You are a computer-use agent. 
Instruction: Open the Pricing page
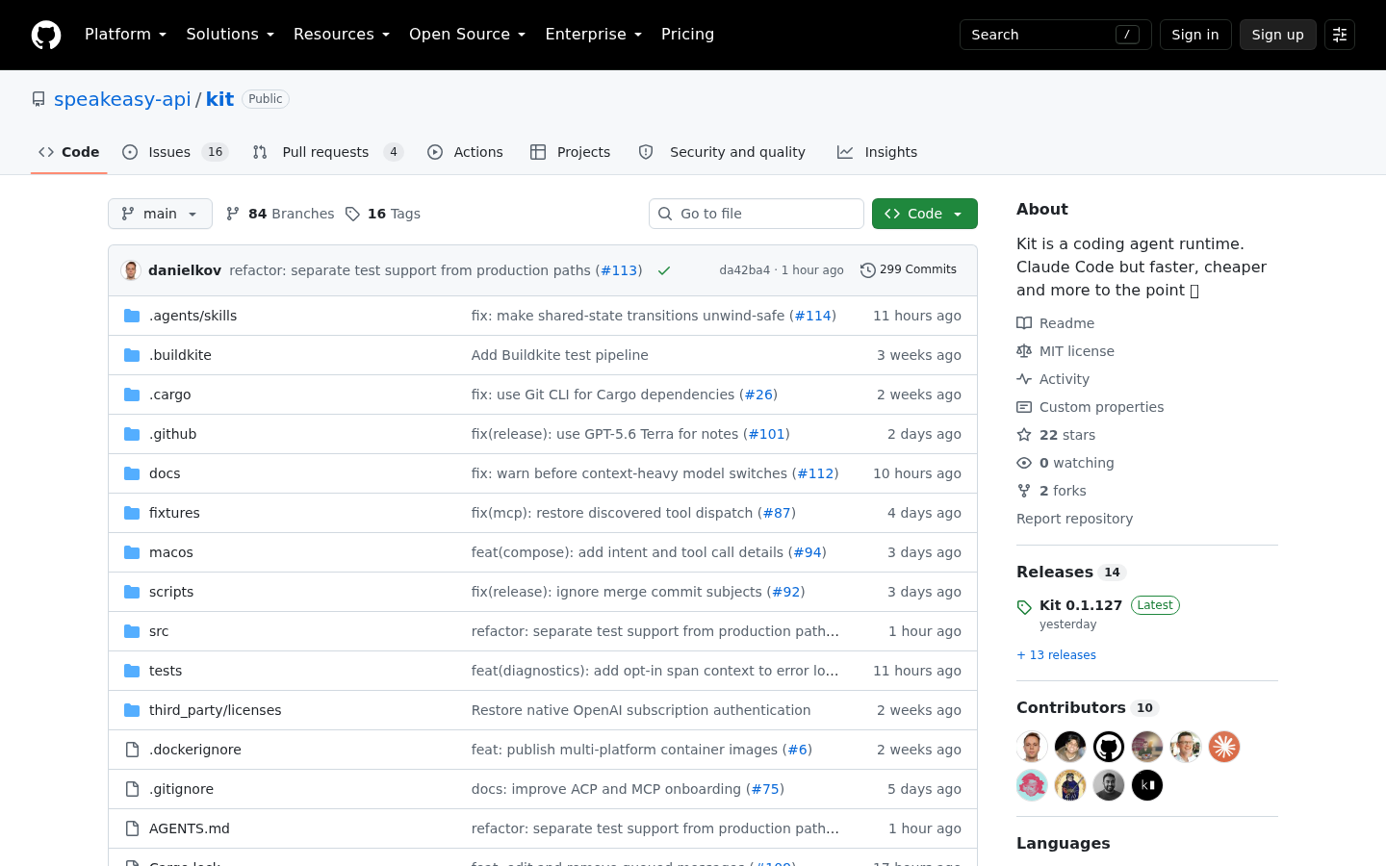pos(687,35)
